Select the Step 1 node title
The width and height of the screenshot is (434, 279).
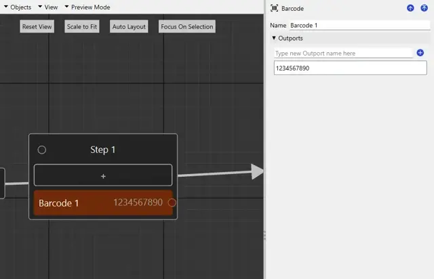coord(102,150)
